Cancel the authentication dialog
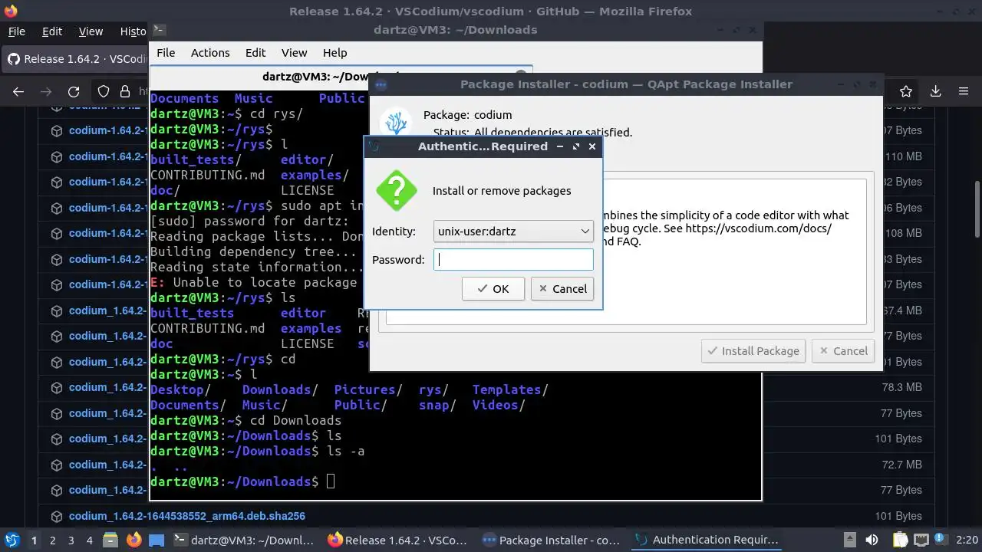This screenshot has height=552, width=982. [562, 289]
